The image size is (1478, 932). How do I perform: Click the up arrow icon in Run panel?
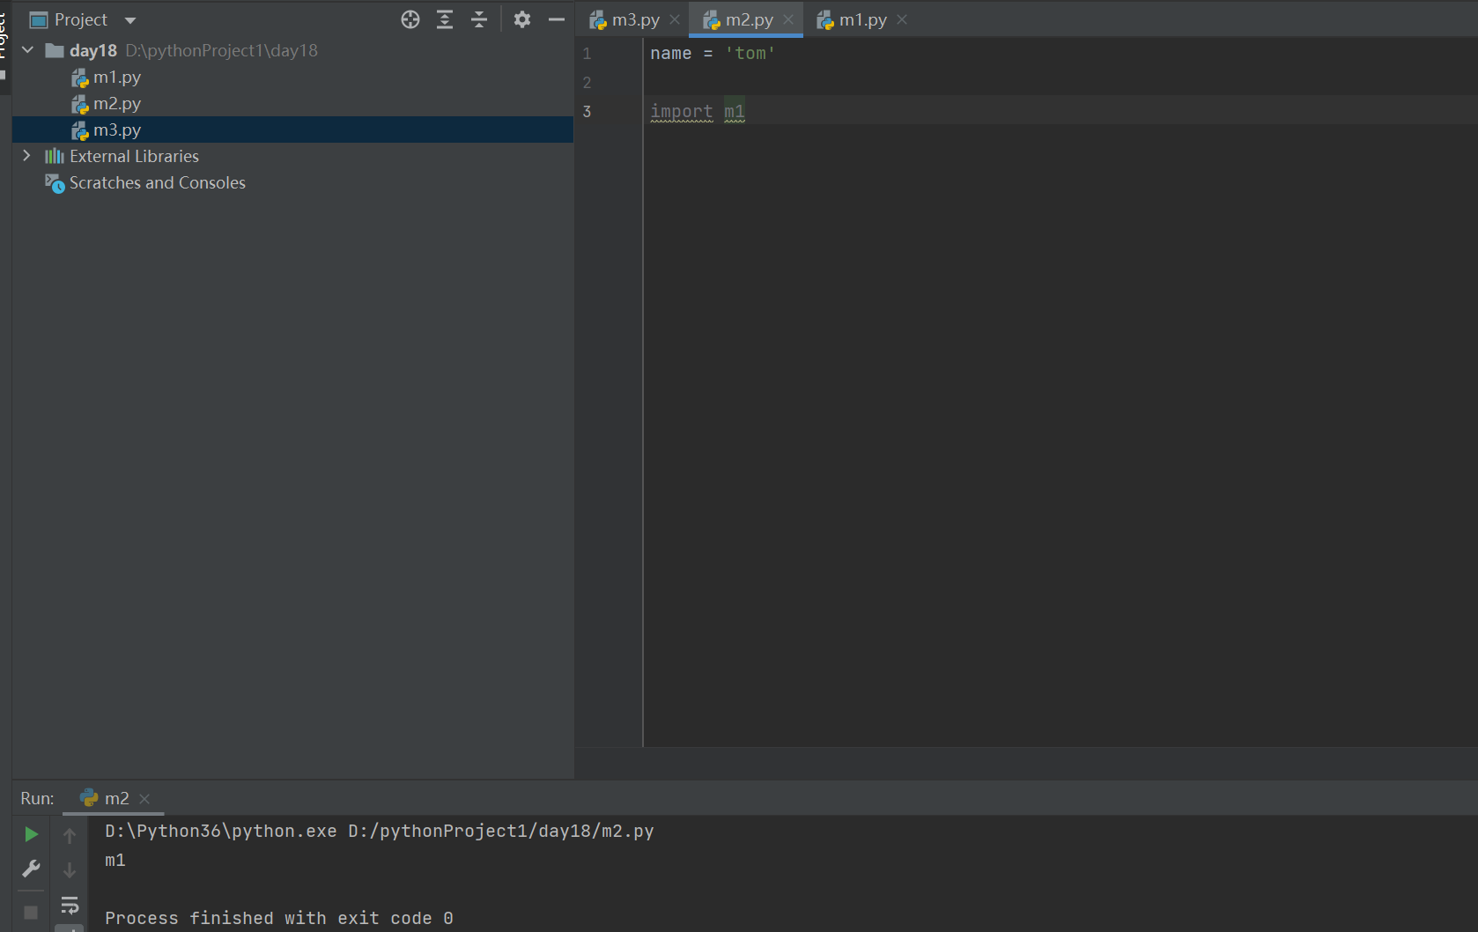point(70,835)
